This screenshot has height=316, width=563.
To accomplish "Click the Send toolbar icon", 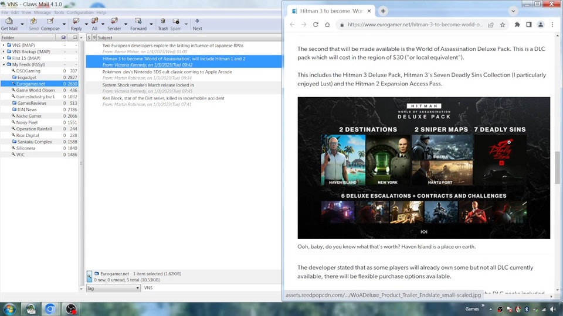I will [33, 22].
